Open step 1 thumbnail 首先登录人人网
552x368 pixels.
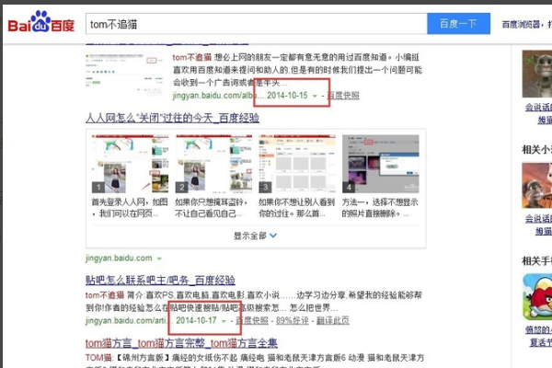pyautogui.click(x=130, y=164)
